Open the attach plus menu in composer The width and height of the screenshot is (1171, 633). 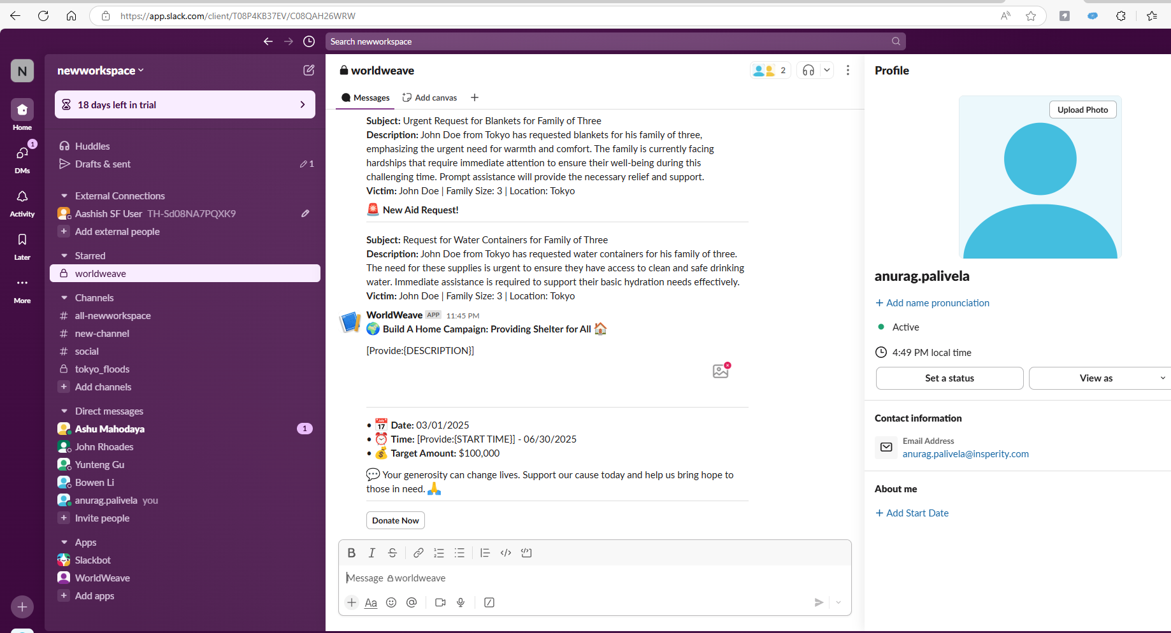pos(352,602)
